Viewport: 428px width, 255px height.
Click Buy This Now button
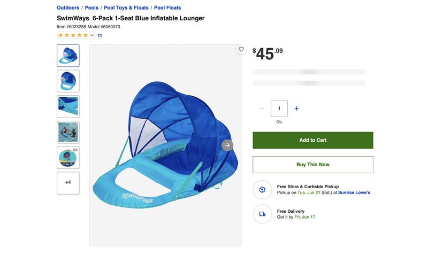313,165
